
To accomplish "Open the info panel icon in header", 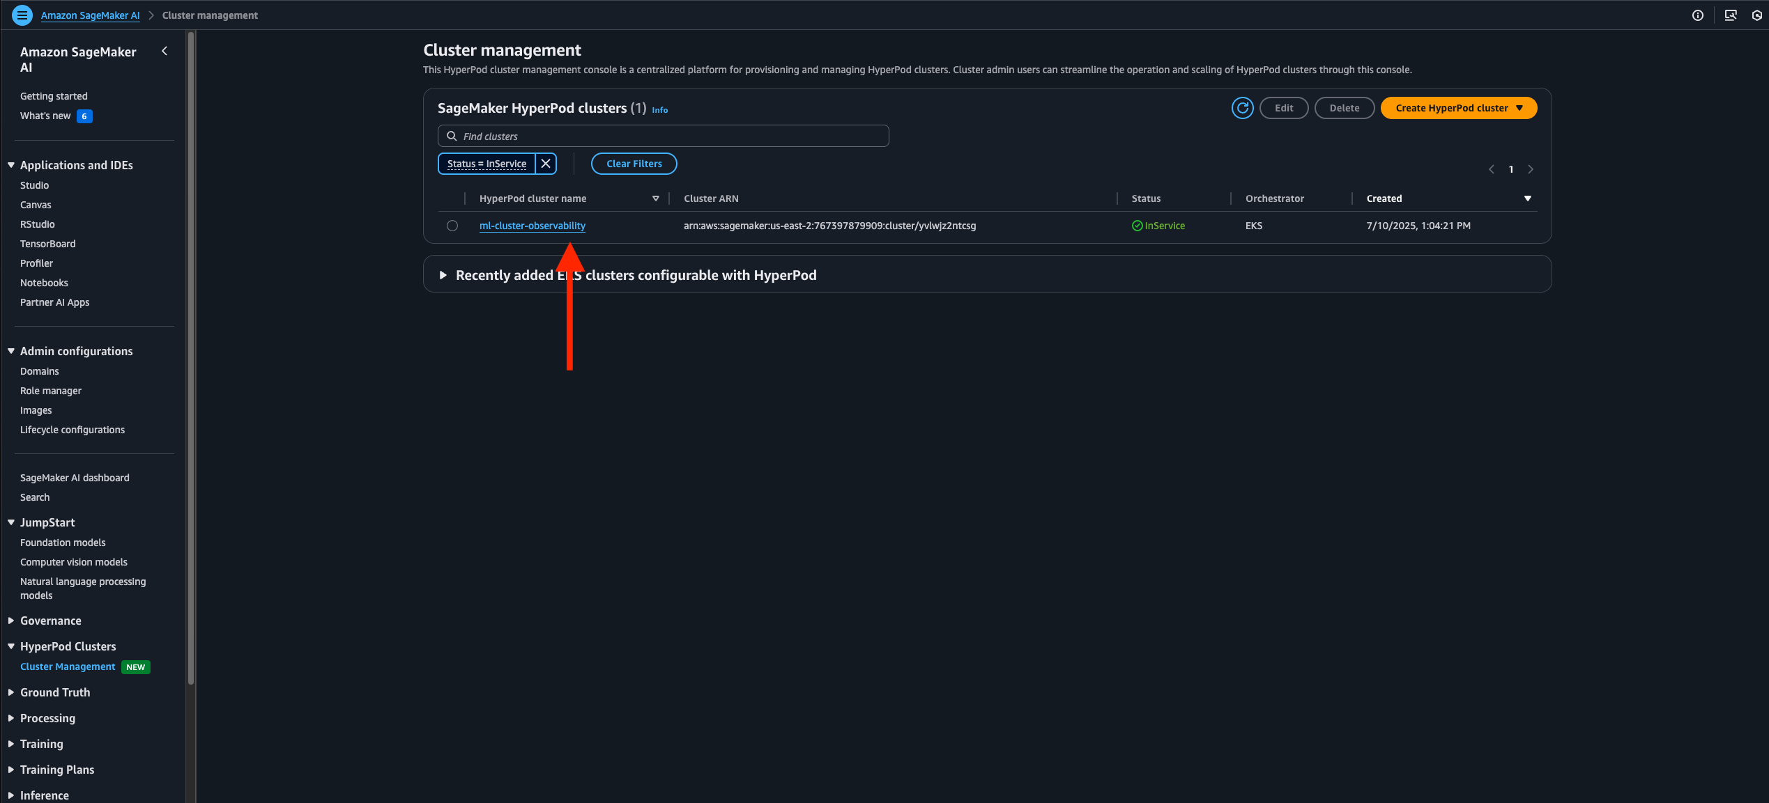I will pos(1698,15).
